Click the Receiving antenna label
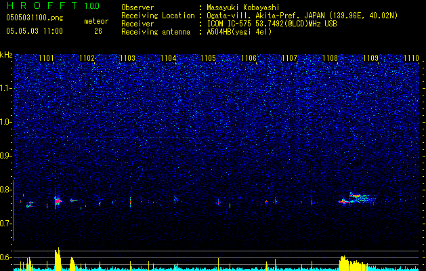This screenshot has height=271, width=426. point(156,32)
